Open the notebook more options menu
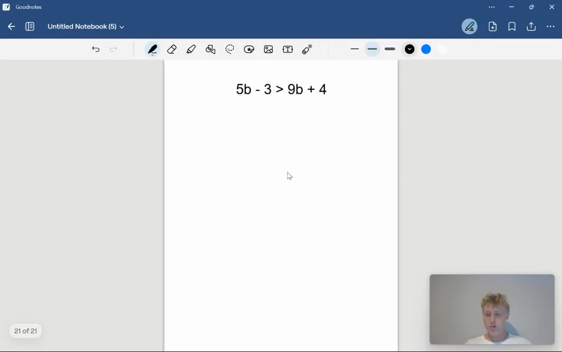The height and width of the screenshot is (352, 562). pyautogui.click(x=550, y=26)
